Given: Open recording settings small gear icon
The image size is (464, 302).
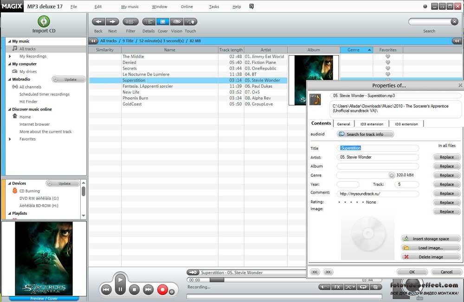Looking at the screenshot, I should coord(172,292).
